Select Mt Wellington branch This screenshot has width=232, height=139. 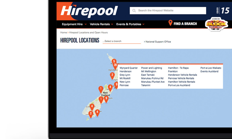(x=148, y=71)
